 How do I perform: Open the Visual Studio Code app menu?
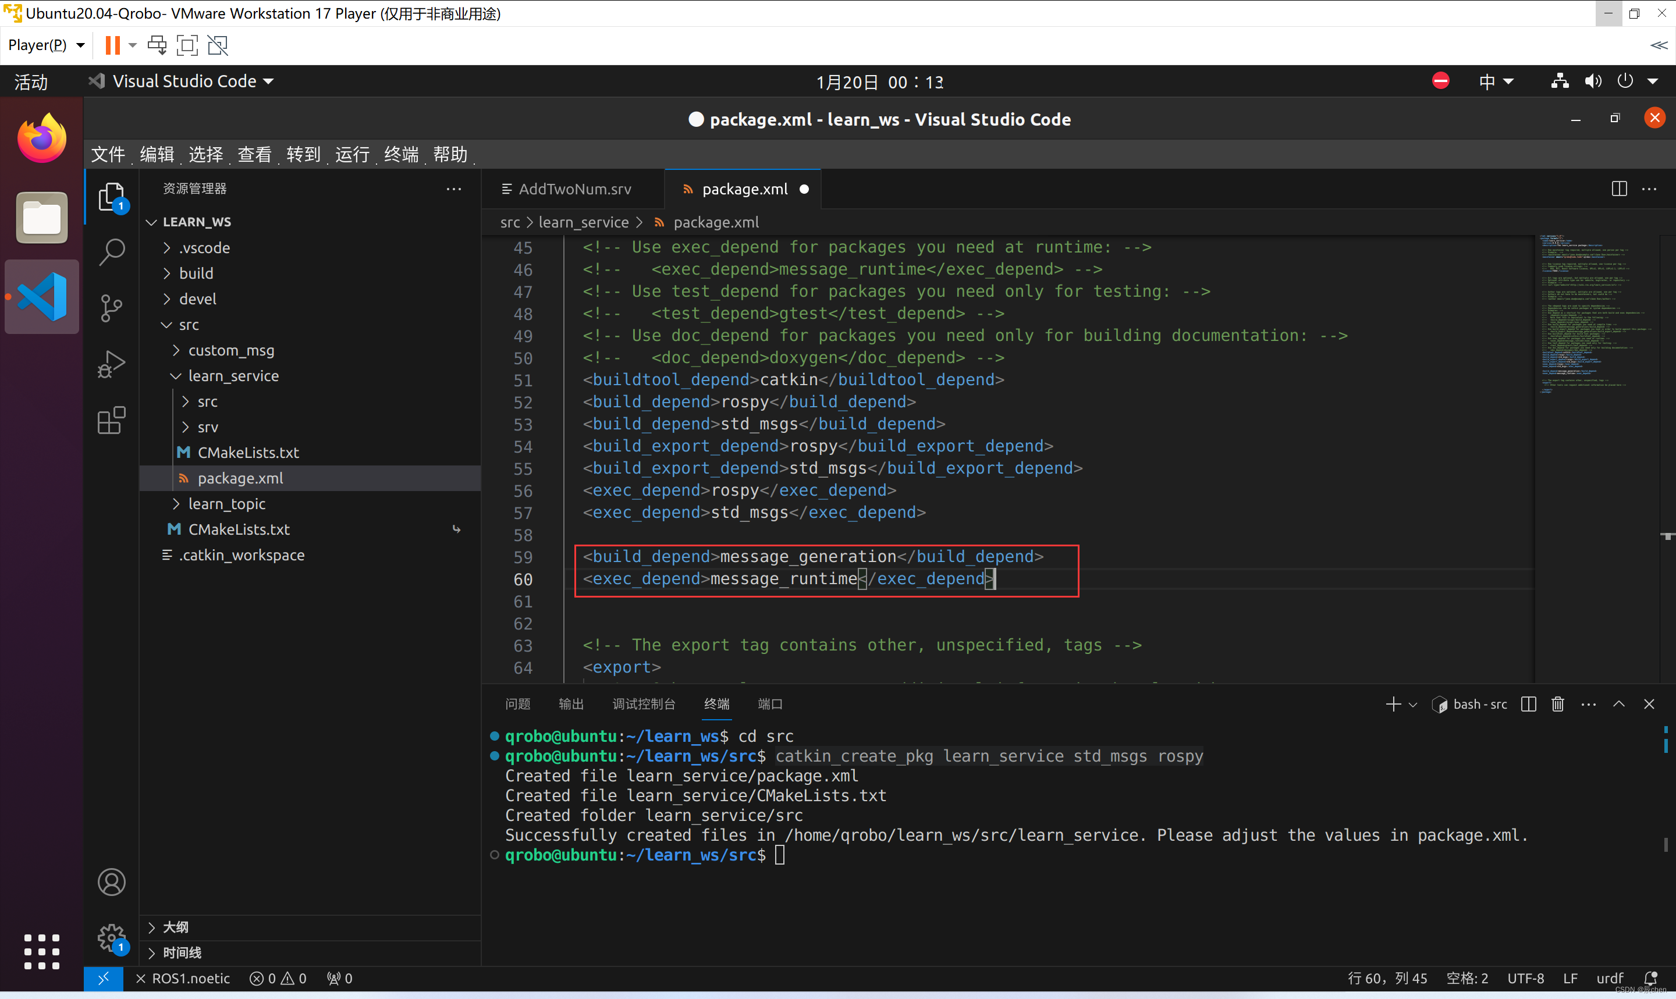pyautogui.click(x=181, y=81)
